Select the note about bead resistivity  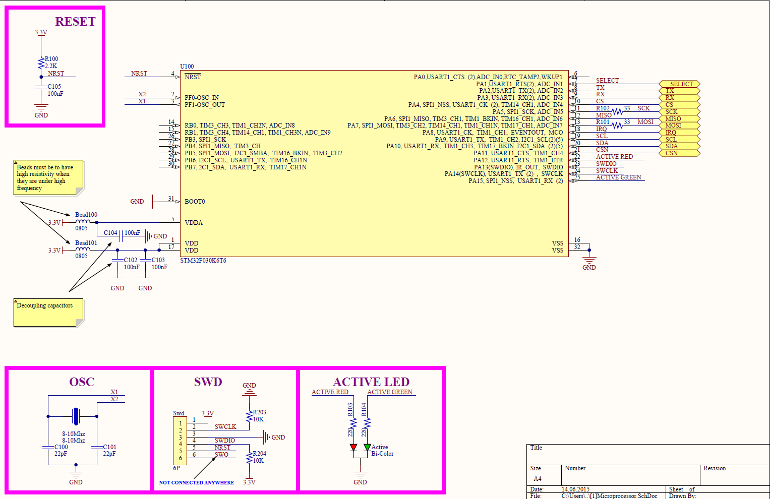48,177
